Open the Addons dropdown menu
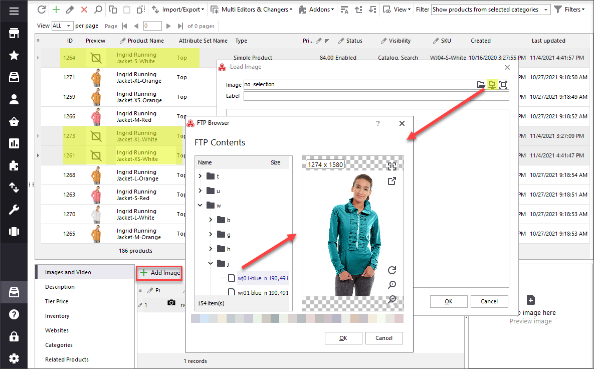Screen dimensions: 594x369 coord(316,10)
